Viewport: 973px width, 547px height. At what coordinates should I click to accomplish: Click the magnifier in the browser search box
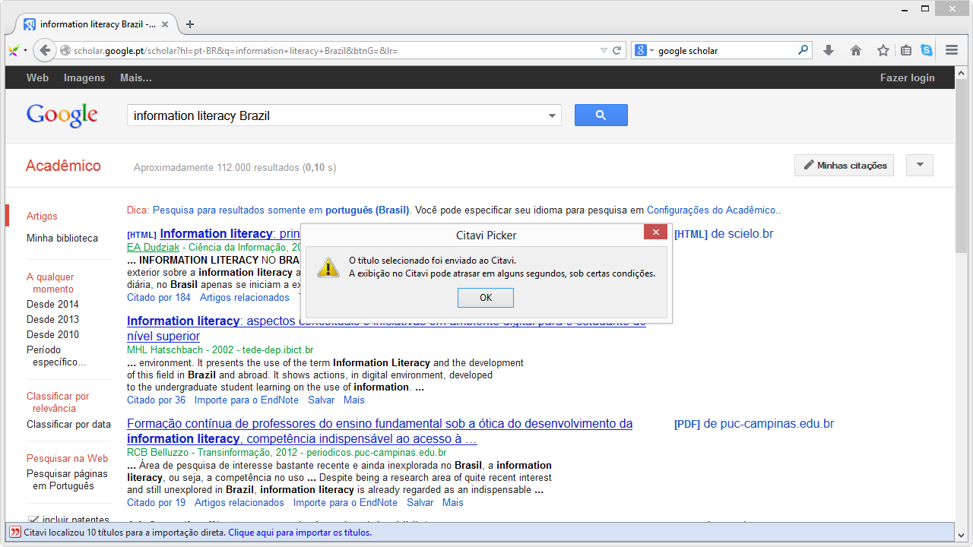click(803, 51)
